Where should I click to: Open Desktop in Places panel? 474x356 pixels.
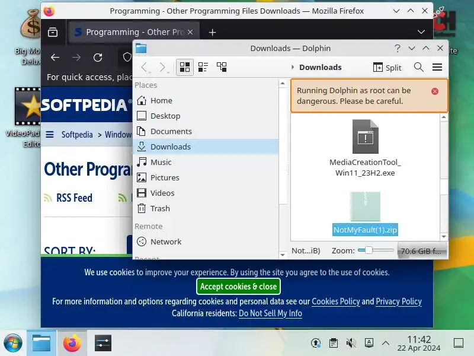coord(205,116)
